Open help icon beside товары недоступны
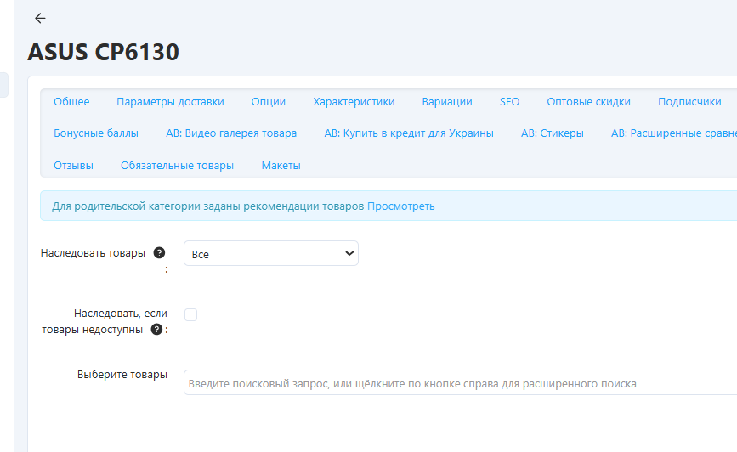The width and height of the screenshot is (737, 452). 156,330
